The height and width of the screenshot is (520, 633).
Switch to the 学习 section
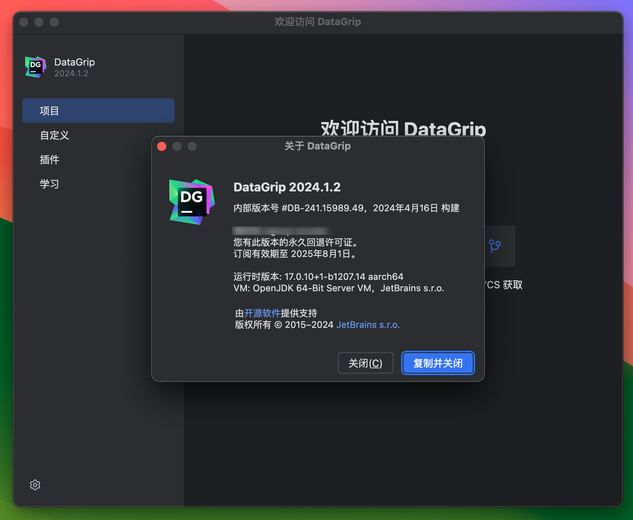pos(50,184)
